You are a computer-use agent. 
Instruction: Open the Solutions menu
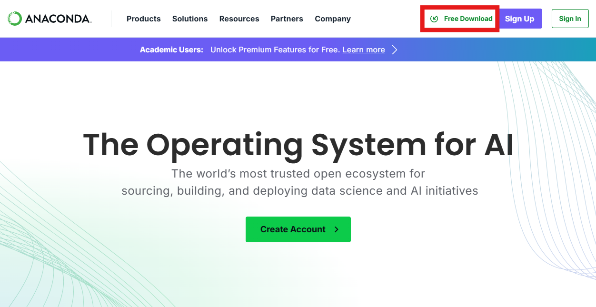tap(190, 19)
